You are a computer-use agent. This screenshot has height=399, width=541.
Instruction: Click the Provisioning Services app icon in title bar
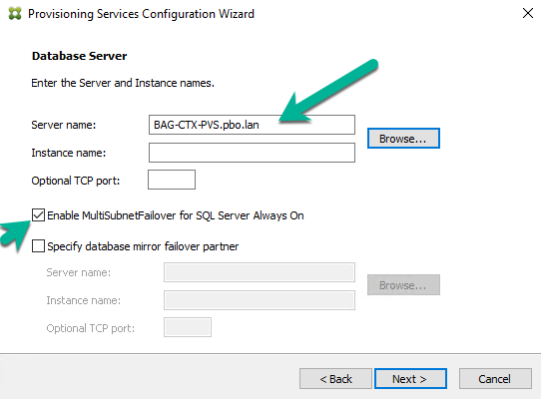coord(15,13)
